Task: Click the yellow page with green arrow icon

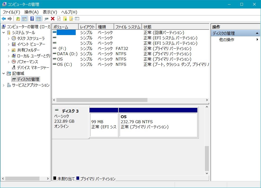Action: [x=65, y=19]
